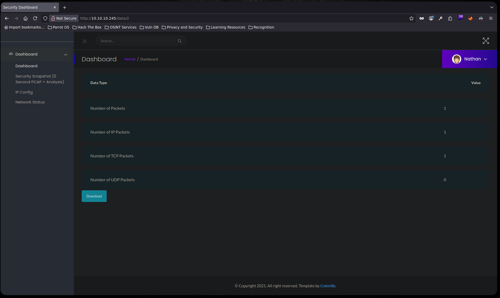Click the search magnifier icon
Screen dimensions: 500x298
(x=179, y=41)
